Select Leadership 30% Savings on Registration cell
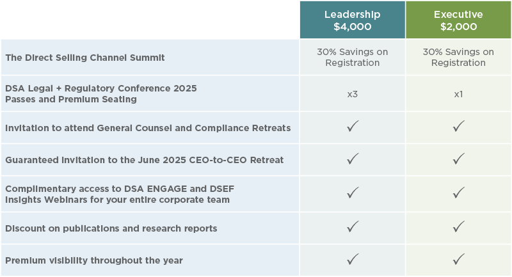 [353, 58]
